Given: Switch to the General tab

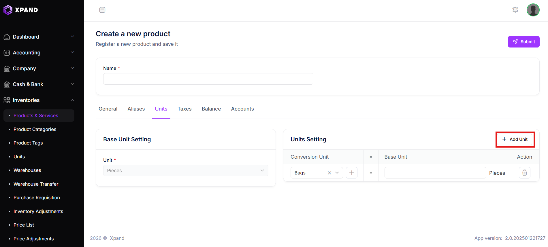Looking at the screenshot, I should point(108,109).
